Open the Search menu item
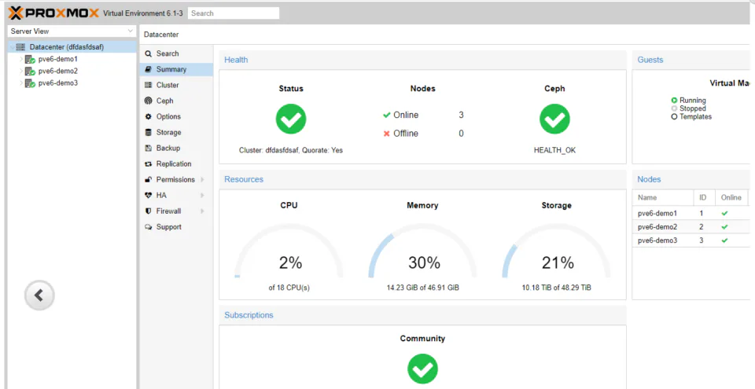This screenshot has height=389, width=755. (x=176, y=54)
